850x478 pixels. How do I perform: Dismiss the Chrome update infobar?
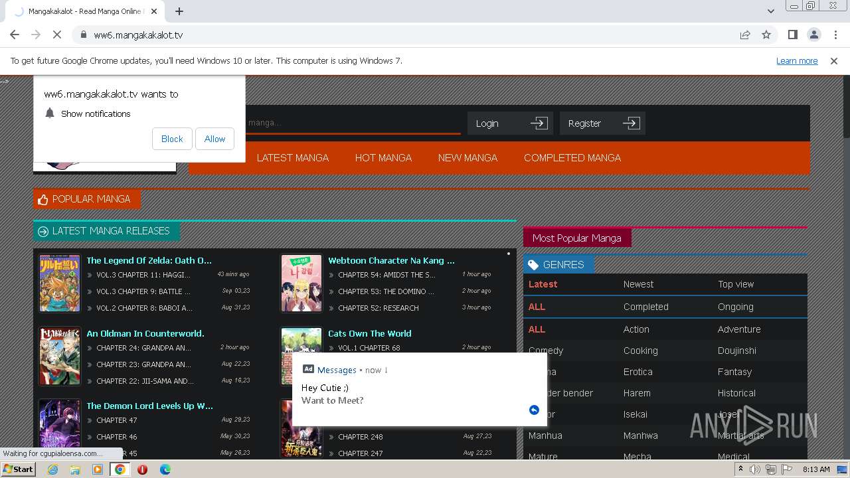click(x=834, y=60)
